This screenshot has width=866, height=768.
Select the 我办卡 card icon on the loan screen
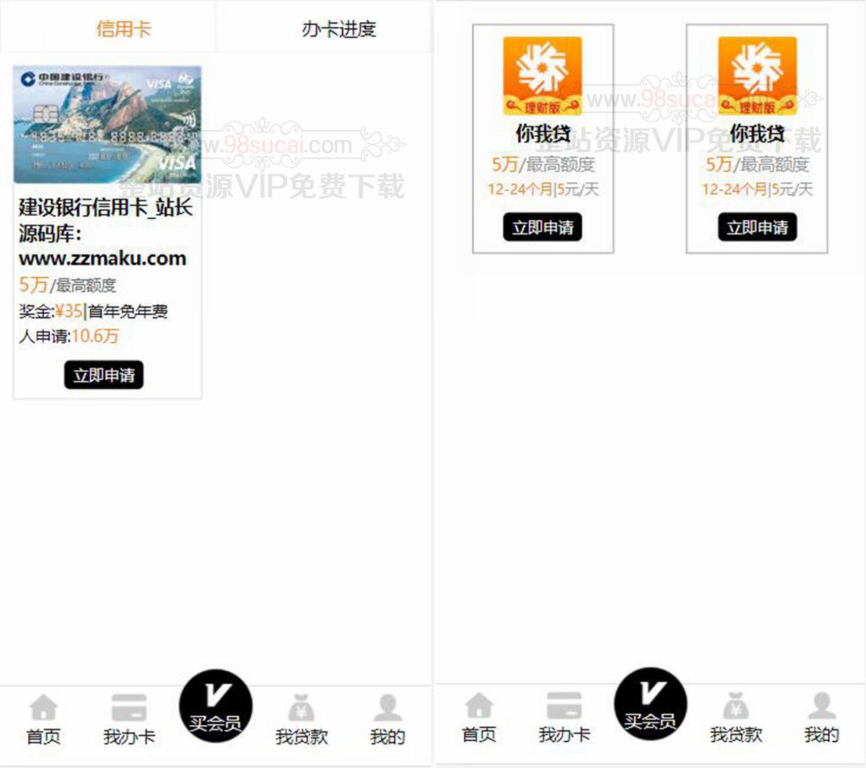pos(564,706)
